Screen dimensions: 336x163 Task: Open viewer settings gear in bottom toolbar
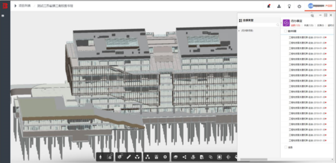[165, 157]
